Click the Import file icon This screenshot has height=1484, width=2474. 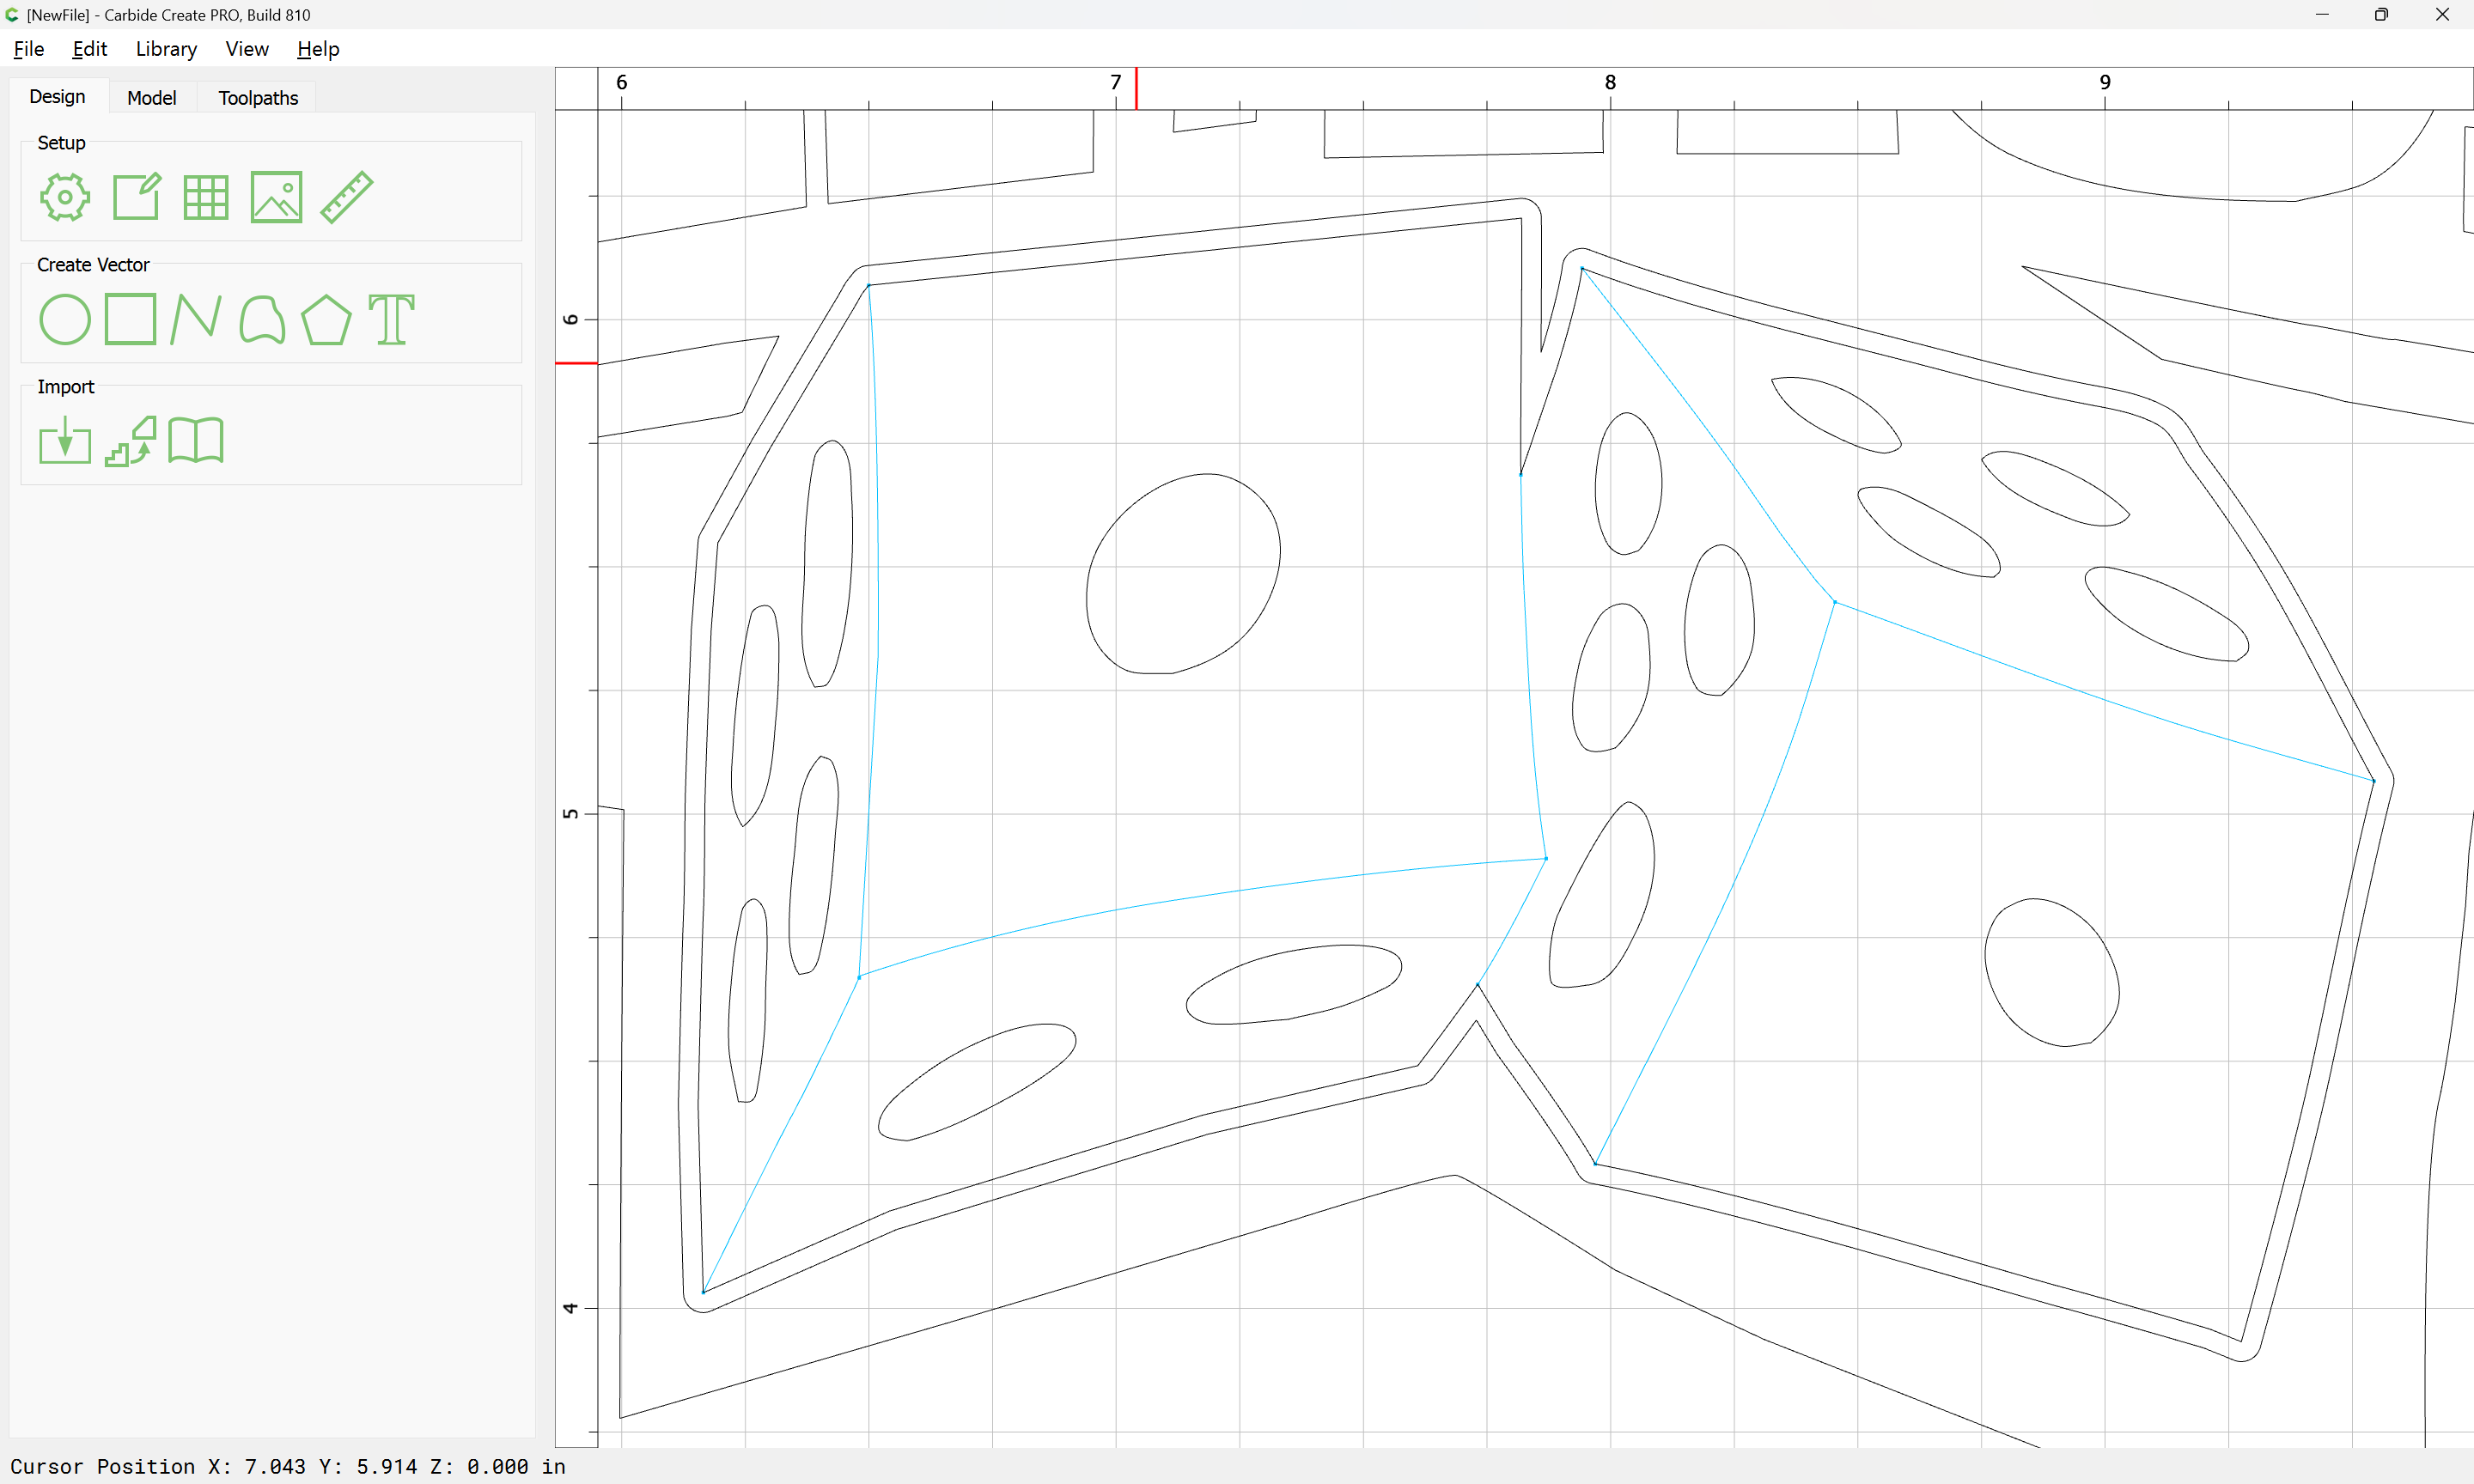point(65,441)
